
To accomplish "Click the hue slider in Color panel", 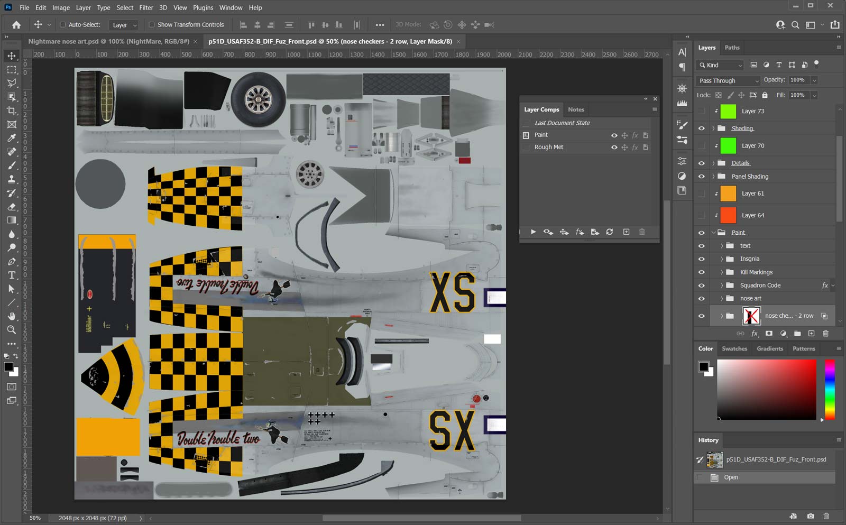I will 830,389.
